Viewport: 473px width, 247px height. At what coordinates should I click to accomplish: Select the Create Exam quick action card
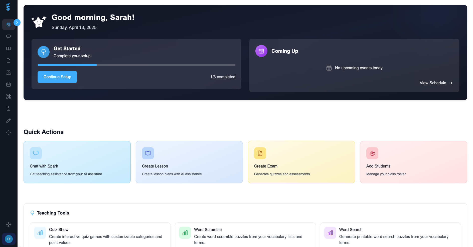[x=301, y=162]
